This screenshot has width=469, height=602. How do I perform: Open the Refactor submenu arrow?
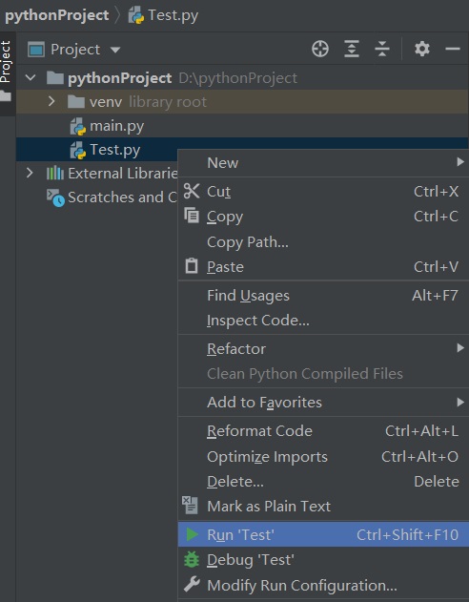[x=460, y=348]
